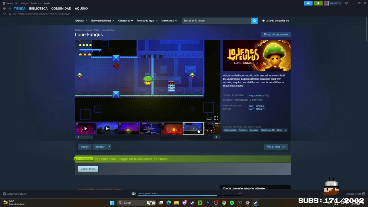Screen dimensions: 368x207
Task: Open Photoshop from the taskbar
Action: click(208, 203)
